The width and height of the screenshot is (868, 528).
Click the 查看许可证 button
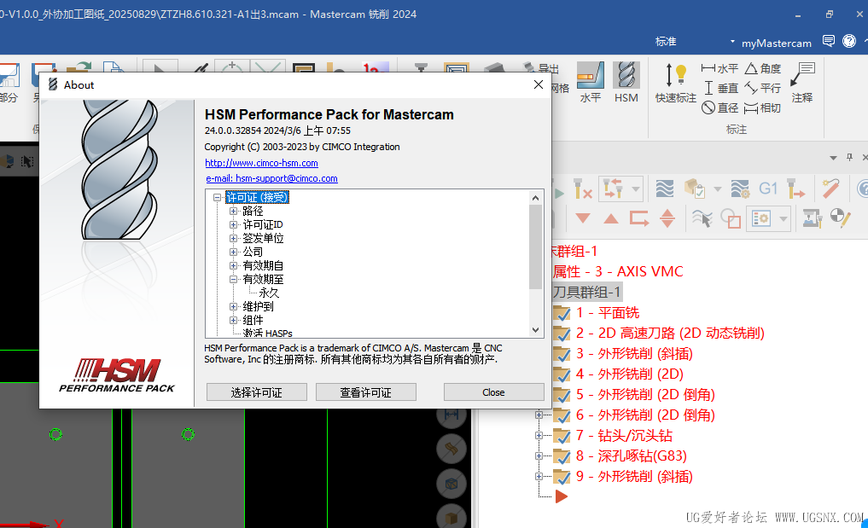tap(366, 392)
